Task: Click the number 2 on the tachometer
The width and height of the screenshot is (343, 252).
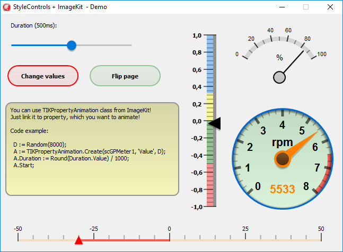Action: click(250, 147)
